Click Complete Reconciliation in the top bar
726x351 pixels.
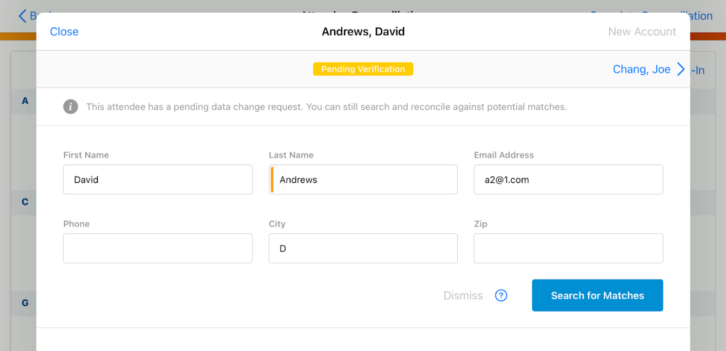point(701,16)
